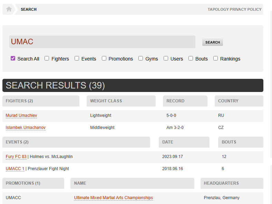This screenshot has height=204, width=272.
Task: Open the SEARCH breadcrumb item
Action: click(29, 9)
